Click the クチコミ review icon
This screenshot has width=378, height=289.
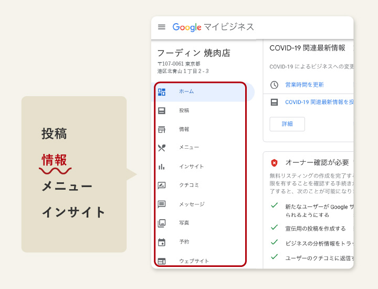point(162,185)
